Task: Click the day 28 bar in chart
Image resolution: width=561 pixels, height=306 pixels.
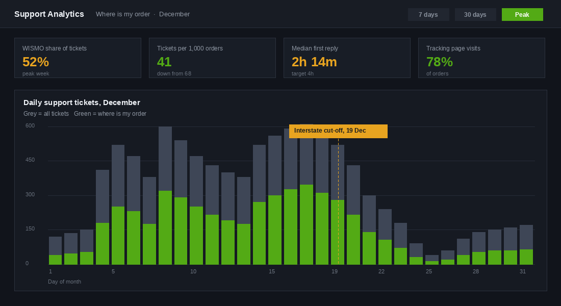Action: point(479,248)
